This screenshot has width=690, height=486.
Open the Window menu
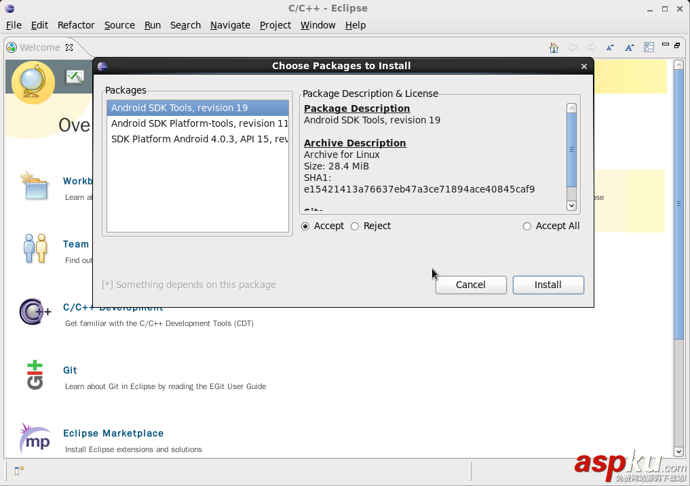318,25
